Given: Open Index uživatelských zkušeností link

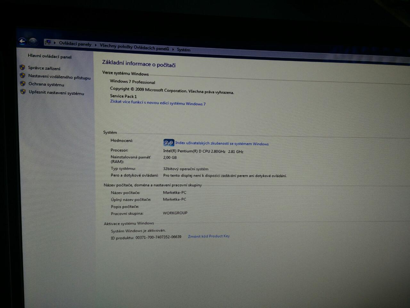Looking at the screenshot, I should click(x=222, y=143).
